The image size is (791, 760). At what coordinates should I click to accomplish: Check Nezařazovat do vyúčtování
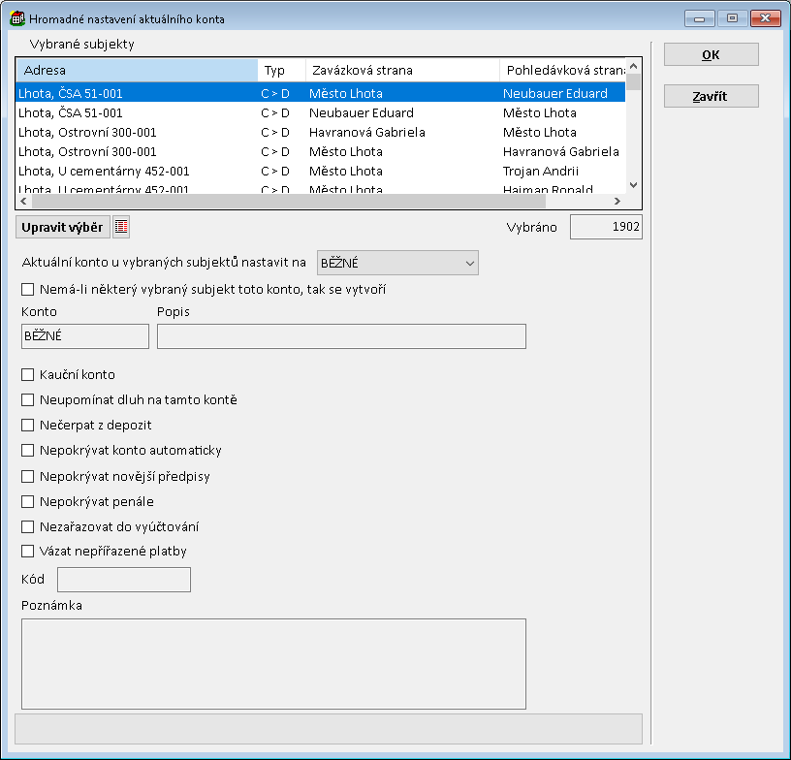[27, 526]
